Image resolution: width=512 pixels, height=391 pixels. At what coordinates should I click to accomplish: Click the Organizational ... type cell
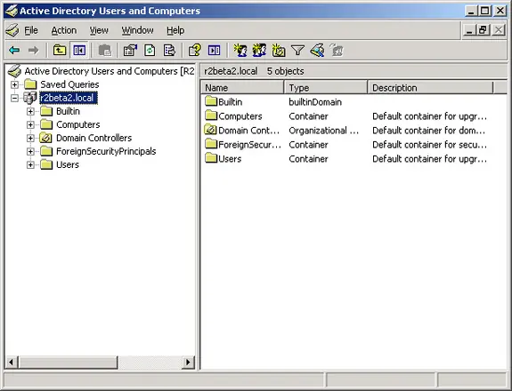point(323,131)
